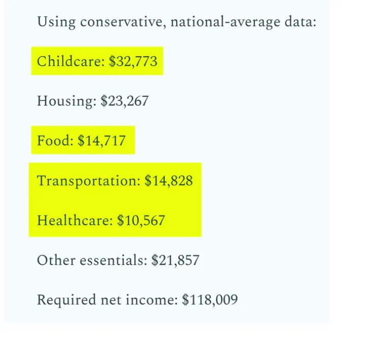Screen dimensions: 367x338
Task: Click the Required net income: $118,009 line
Action: click(x=137, y=300)
